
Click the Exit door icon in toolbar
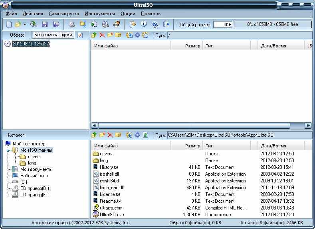tap(166, 24)
